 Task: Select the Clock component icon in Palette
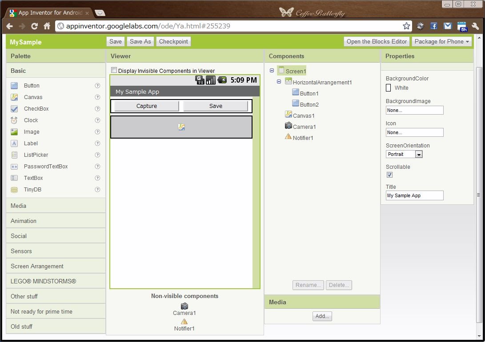(x=15, y=120)
